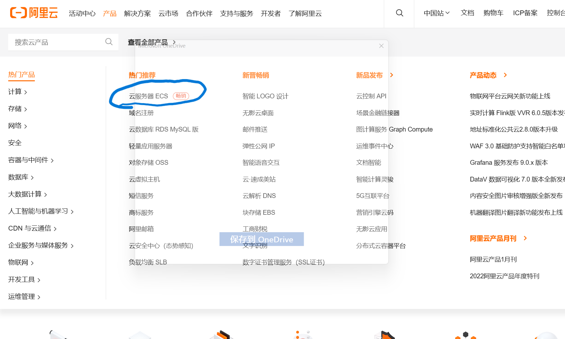
Task: Open 块存储 EBS link
Action: coord(259,213)
